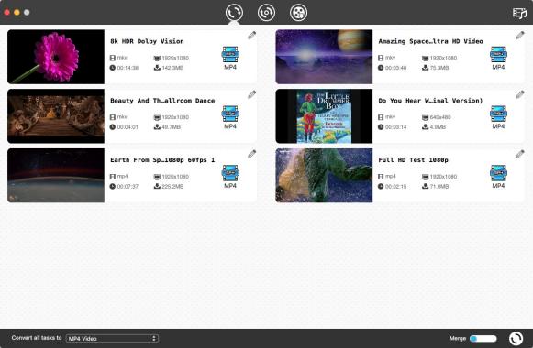Click the 00:03:40 duration value
This screenshot has height=348, width=533.
[396, 68]
